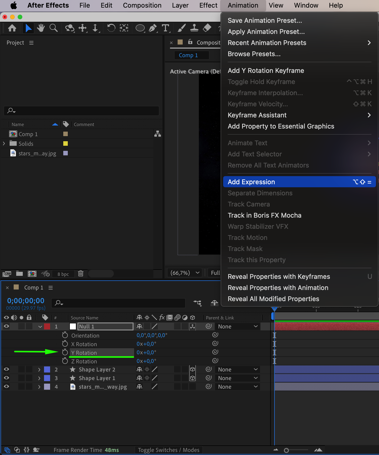Viewport: 379px width, 455px height.
Task: Open timeline Comp 1 panel menu
Action: point(51,288)
